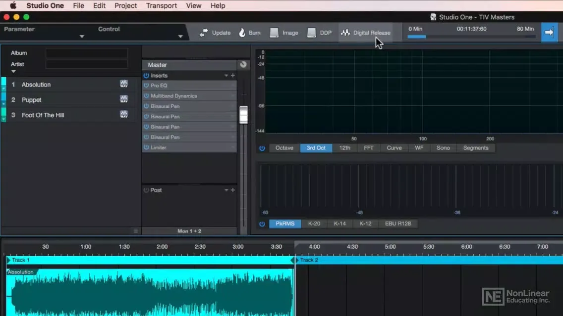Open the Transport menu
Viewport: 563px width, 316px height.
(x=161, y=5)
